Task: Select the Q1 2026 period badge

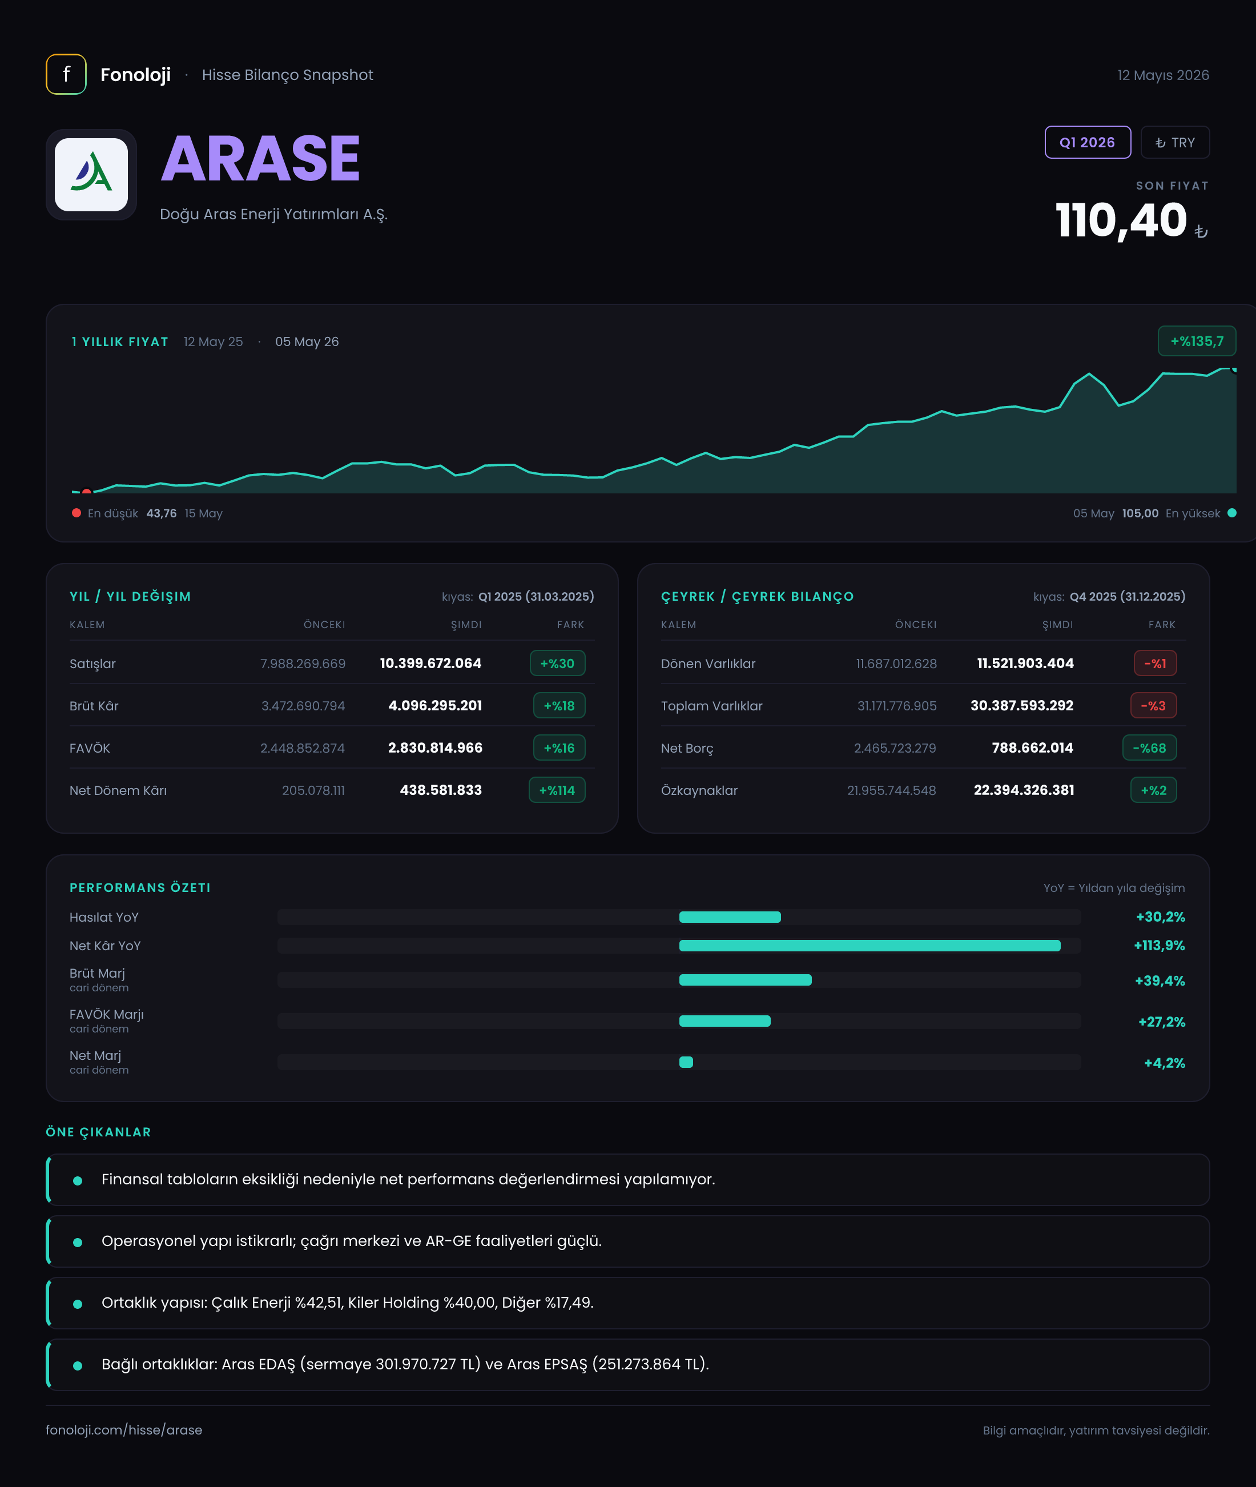Action: click(x=1087, y=142)
